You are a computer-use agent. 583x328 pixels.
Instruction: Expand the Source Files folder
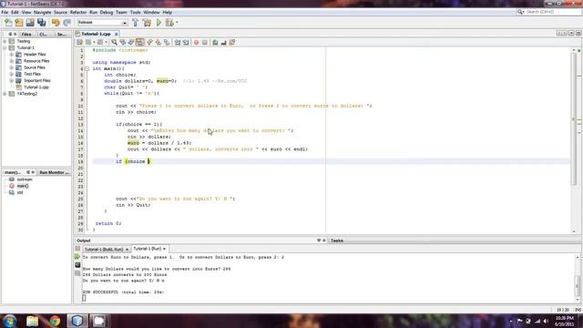coord(12,67)
